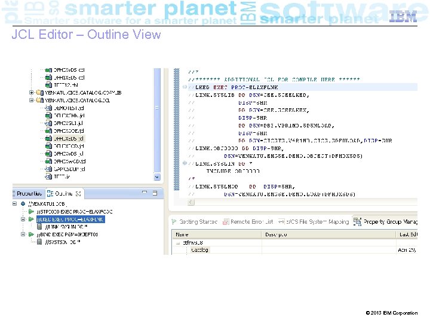The image size is (430, 323).
Task: Click the DFH0XVDS.jcl file icon
Action: (48, 154)
